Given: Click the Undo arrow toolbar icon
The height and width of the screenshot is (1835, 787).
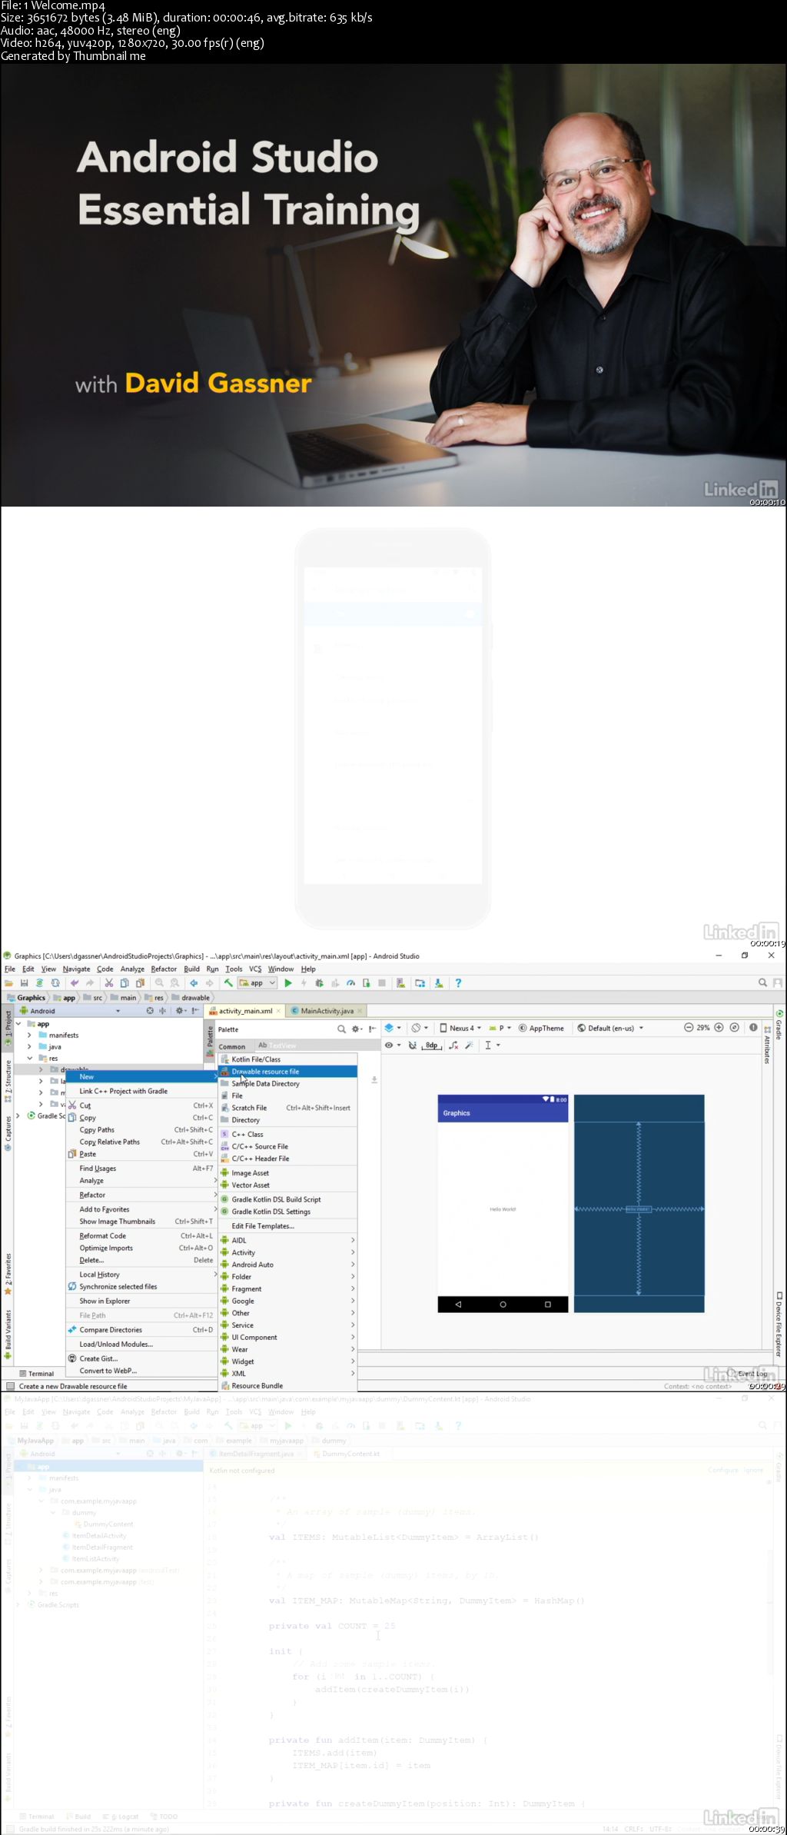Looking at the screenshot, I should click(x=75, y=982).
